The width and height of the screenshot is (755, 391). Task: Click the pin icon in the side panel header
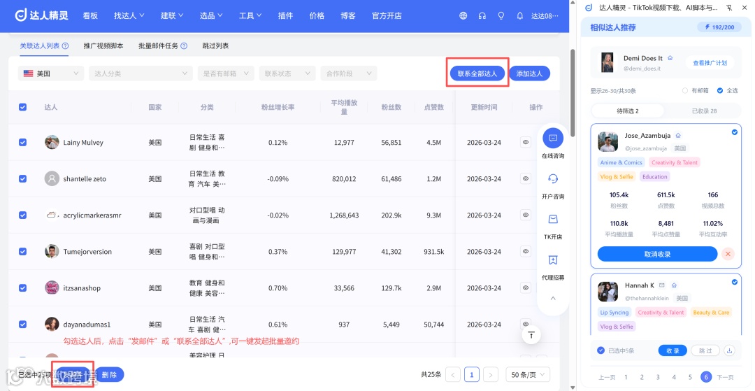[729, 8]
